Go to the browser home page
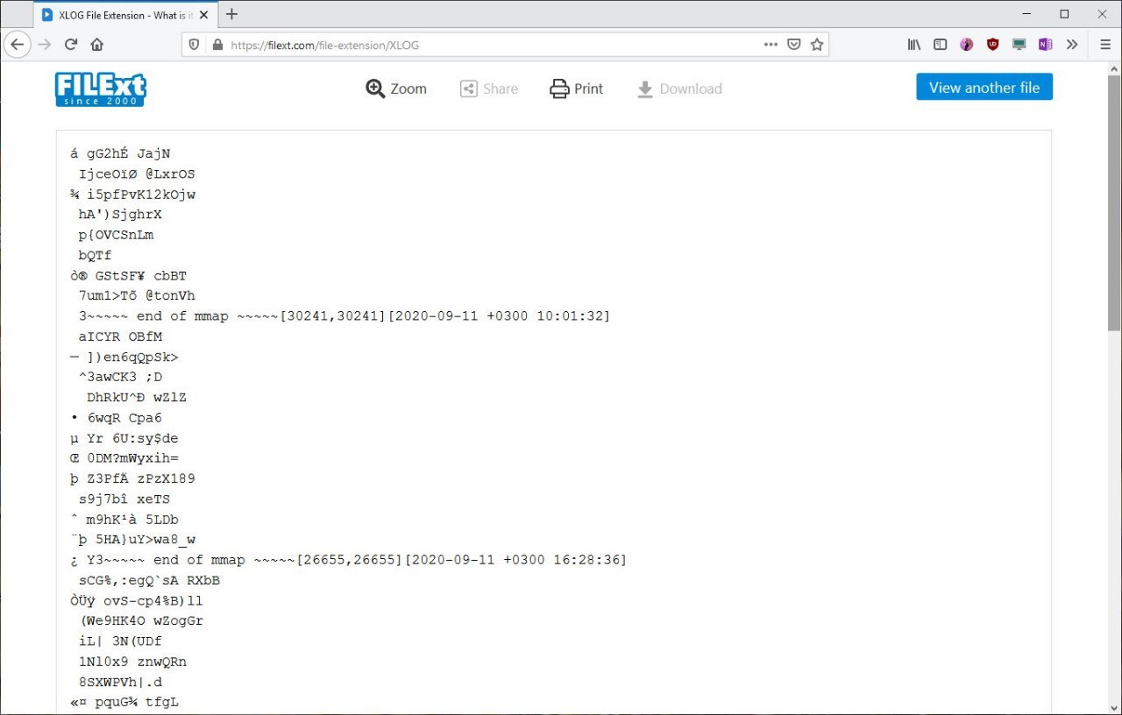 (97, 45)
